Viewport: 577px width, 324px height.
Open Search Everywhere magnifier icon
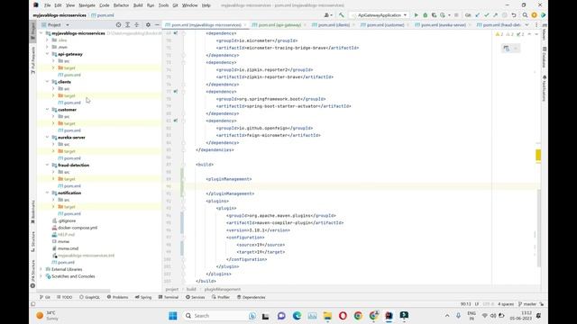(x=525, y=15)
